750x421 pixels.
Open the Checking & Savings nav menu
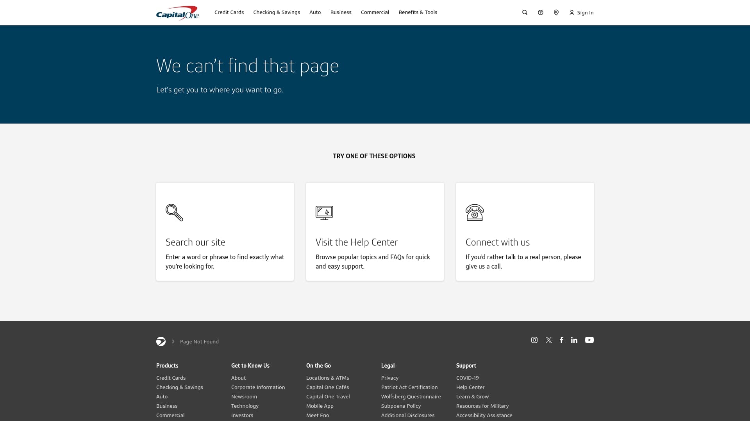[277, 12]
